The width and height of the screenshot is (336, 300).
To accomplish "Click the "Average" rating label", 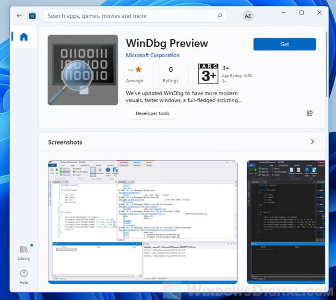I will pyautogui.click(x=134, y=81).
